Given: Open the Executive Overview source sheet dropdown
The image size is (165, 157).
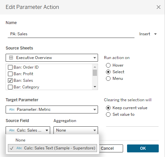Looking at the screenshot, I should click(52, 58).
